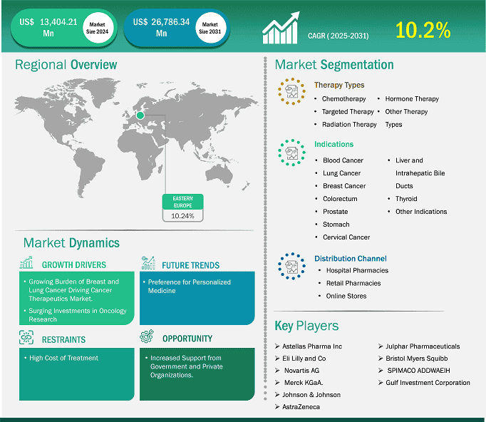Click the Distribution Channel subheading
The height and width of the screenshot is (422, 486).
point(351,259)
